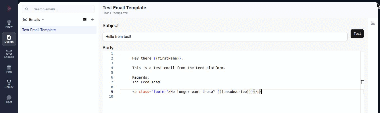Click the Body label

[x=108, y=48]
